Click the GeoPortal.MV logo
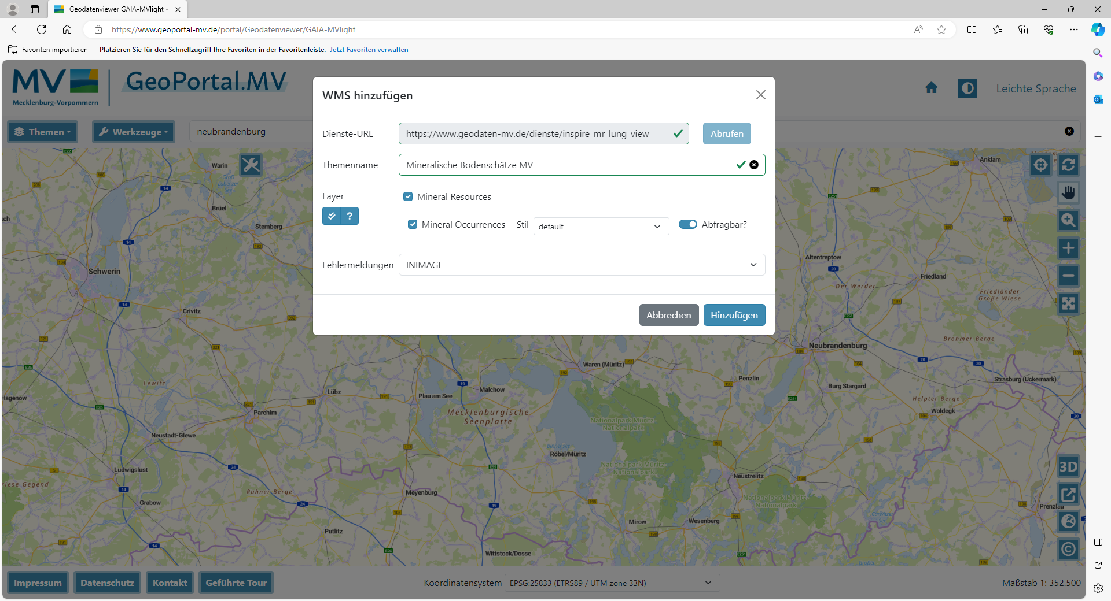The height and width of the screenshot is (601, 1111). click(x=205, y=81)
